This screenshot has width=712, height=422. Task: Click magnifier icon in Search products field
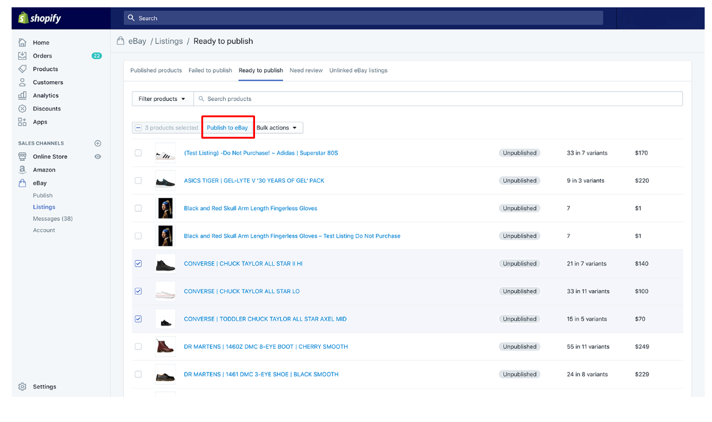[201, 99]
